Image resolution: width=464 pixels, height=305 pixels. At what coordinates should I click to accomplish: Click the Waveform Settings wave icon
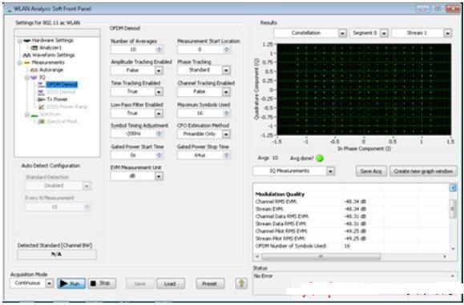pyautogui.click(x=27, y=55)
